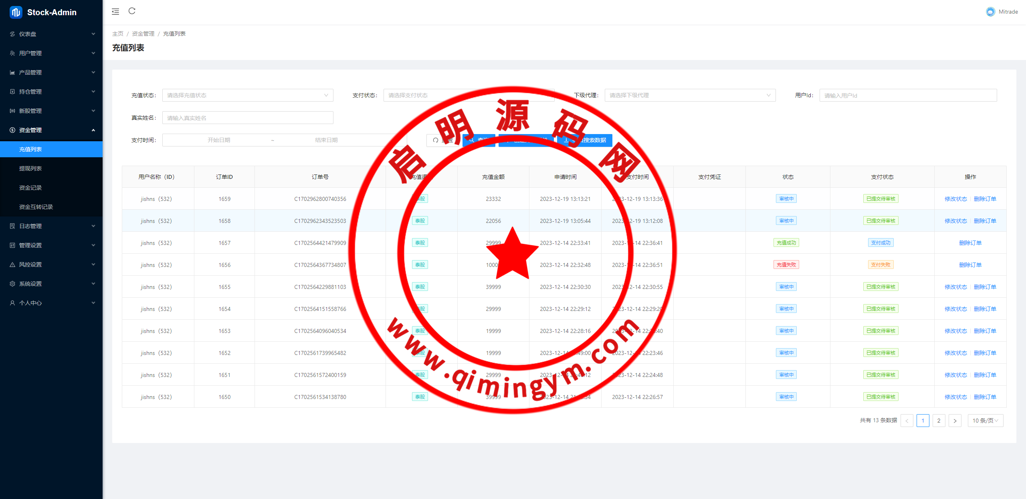Click the 用户Id input field
The image size is (1026, 499).
[908, 95]
